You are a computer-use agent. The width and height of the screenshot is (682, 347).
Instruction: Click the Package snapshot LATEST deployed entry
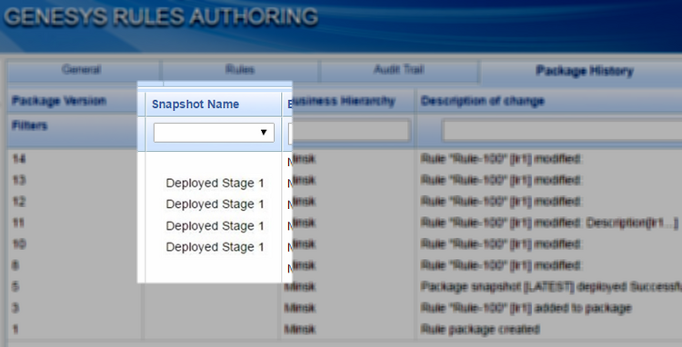point(551,287)
